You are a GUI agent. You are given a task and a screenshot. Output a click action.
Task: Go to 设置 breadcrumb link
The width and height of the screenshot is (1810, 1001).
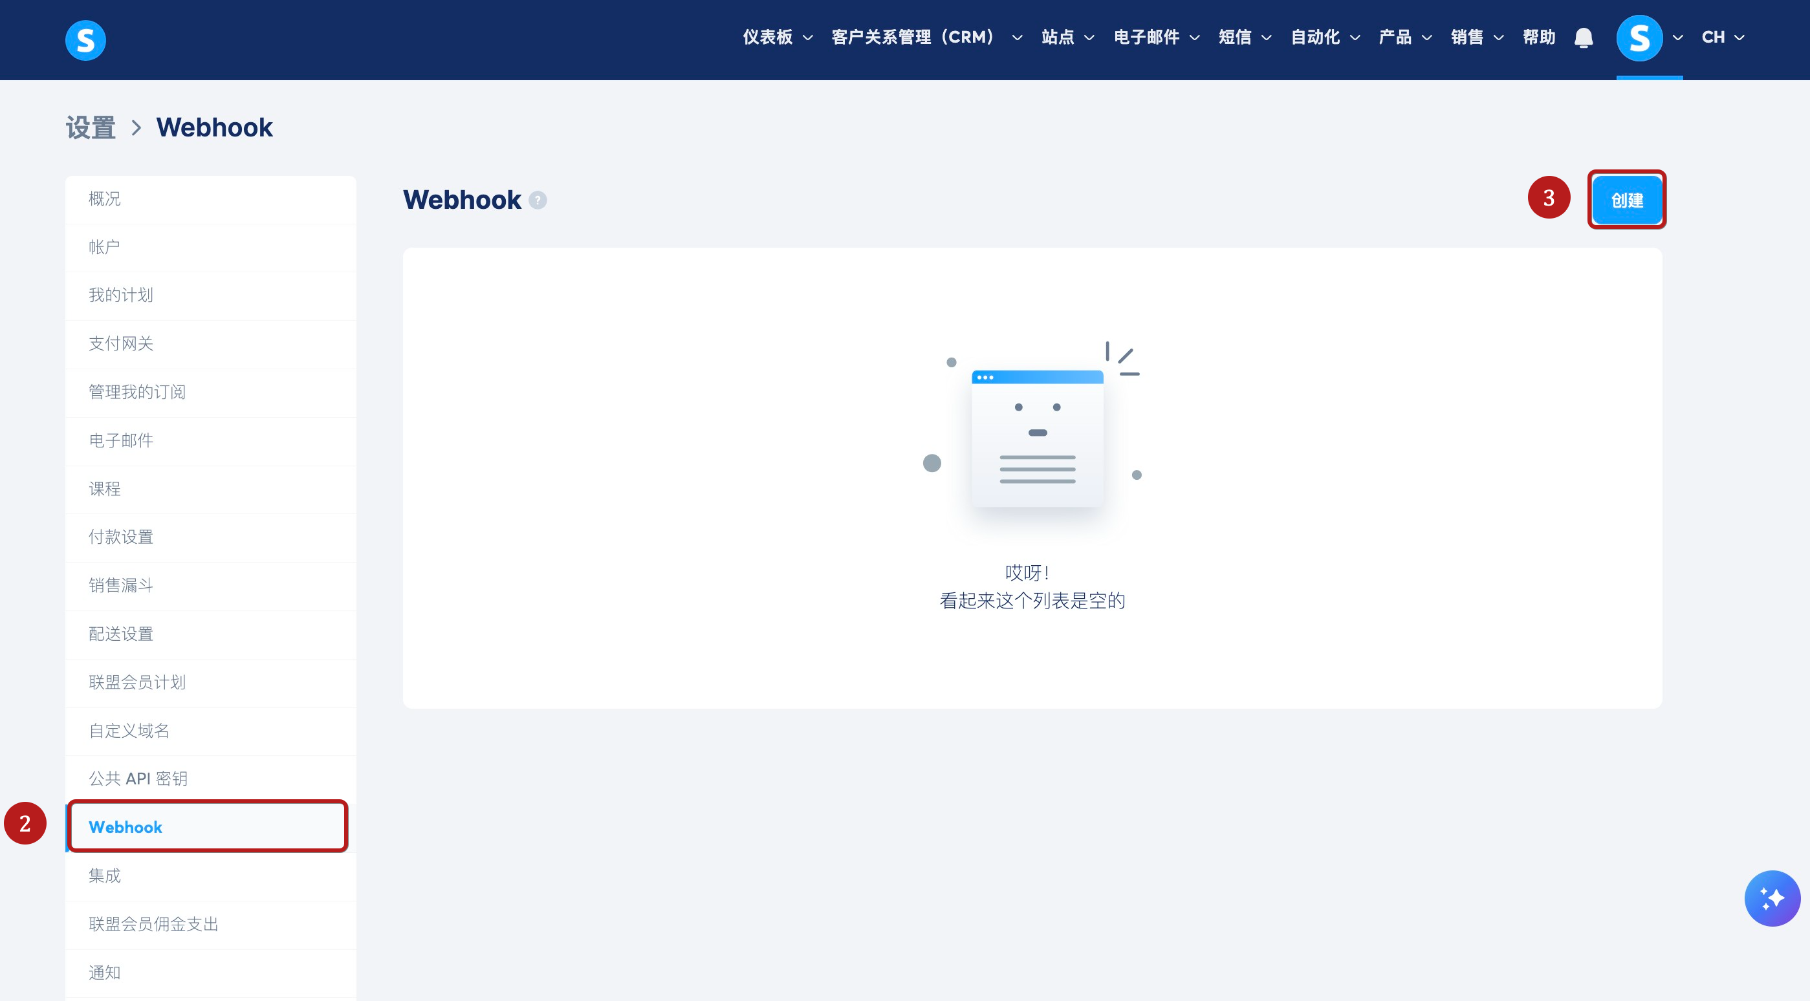pyautogui.click(x=91, y=128)
